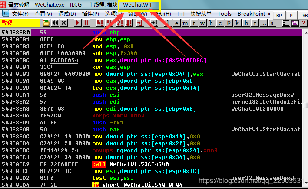Click the VB button
The width and height of the screenshot is (308, 189).
(304, 16)
